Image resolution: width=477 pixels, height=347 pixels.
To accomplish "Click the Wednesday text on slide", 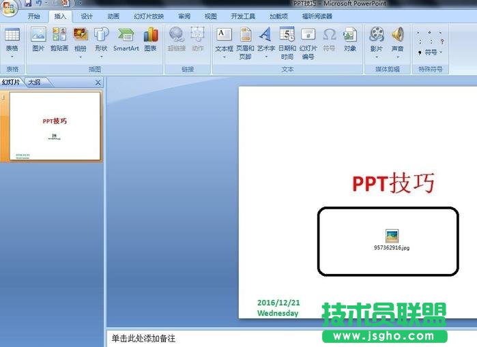I will pyautogui.click(x=278, y=314).
